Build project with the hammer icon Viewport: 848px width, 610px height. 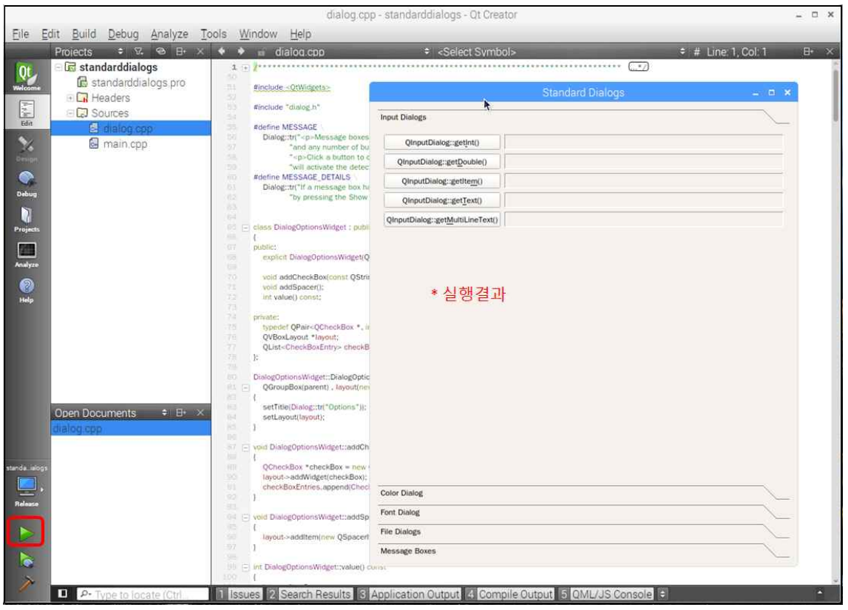coord(25,584)
